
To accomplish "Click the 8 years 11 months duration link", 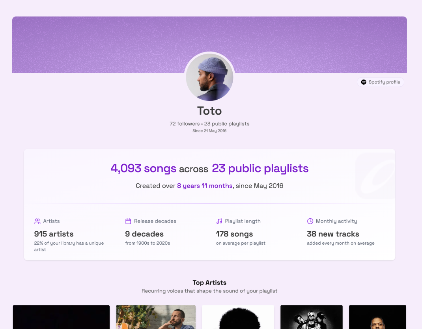I will tap(205, 185).
